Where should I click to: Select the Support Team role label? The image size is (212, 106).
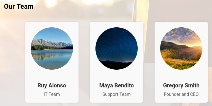tap(117, 94)
